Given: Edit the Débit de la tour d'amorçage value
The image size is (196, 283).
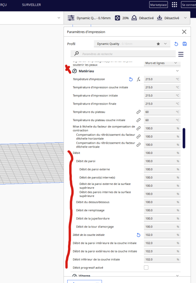Looking at the screenshot, I should [x=162, y=227].
